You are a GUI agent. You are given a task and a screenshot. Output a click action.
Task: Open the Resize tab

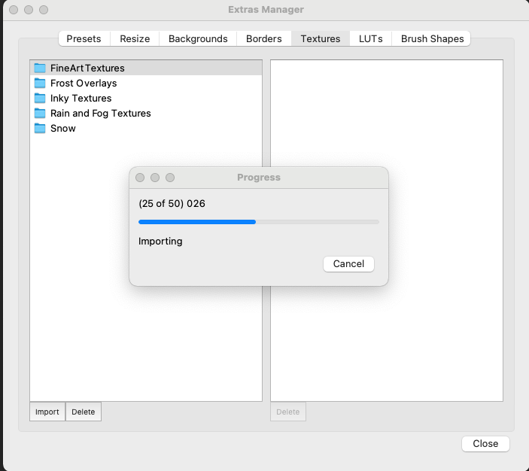click(x=135, y=38)
